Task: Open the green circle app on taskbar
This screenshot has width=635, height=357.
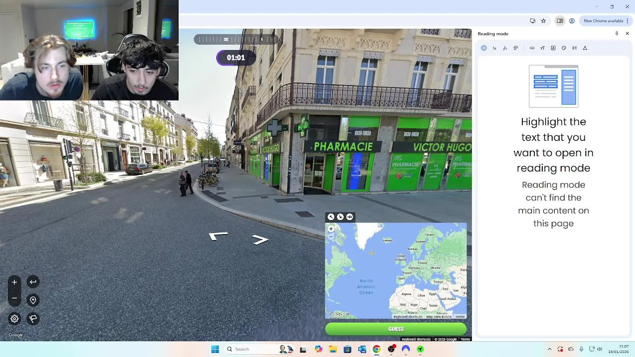Action: click(420, 349)
